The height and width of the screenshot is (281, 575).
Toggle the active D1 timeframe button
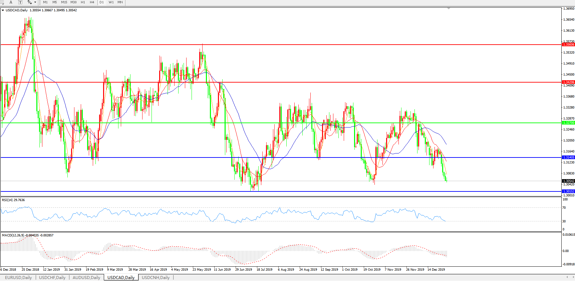coord(102,2)
